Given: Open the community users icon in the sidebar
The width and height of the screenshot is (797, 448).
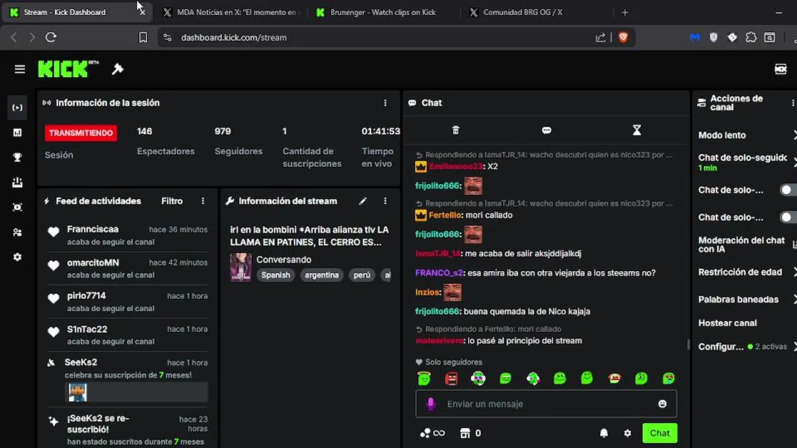Looking at the screenshot, I should coord(17,232).
